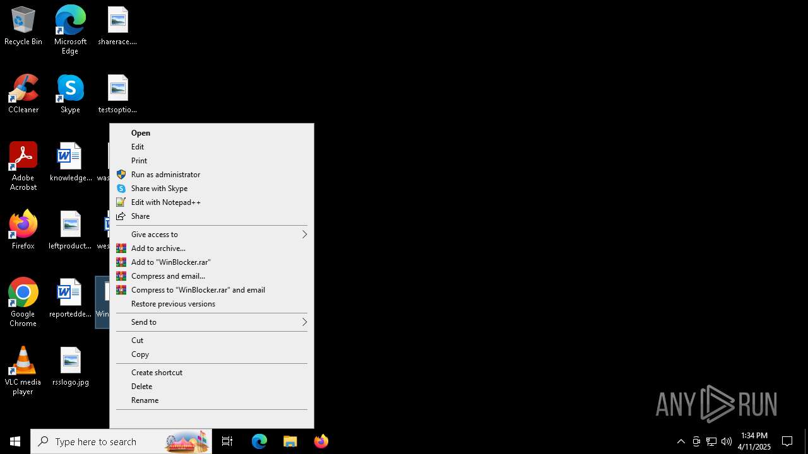Select Compress and email...

point(211,276)
